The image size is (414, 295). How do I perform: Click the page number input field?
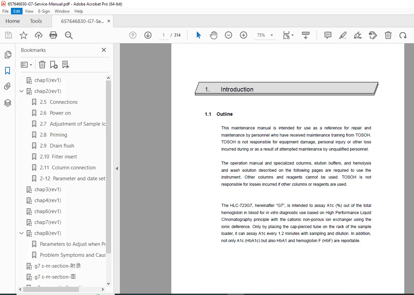click(x=164, y=35)
